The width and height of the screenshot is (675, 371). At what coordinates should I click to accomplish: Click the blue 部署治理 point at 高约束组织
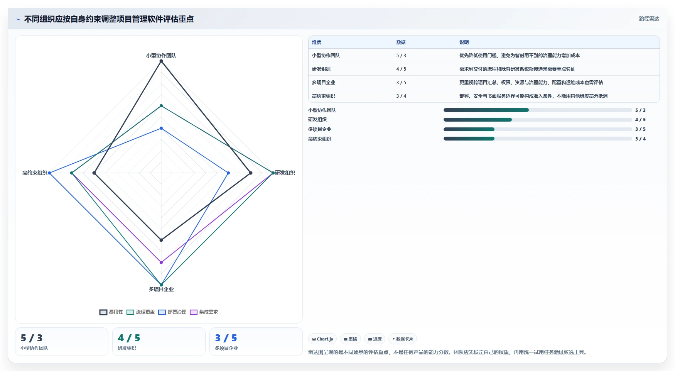point(49,173)
